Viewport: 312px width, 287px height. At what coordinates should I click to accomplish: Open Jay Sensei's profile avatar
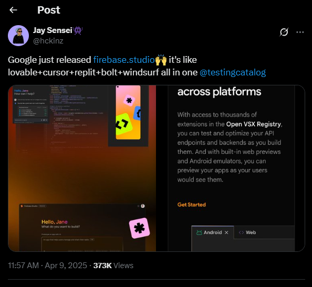pos(18,36)
